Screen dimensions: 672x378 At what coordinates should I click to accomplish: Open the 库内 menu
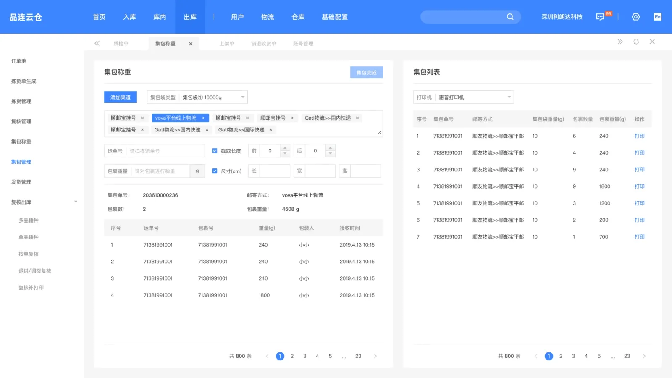coord(160,17)
